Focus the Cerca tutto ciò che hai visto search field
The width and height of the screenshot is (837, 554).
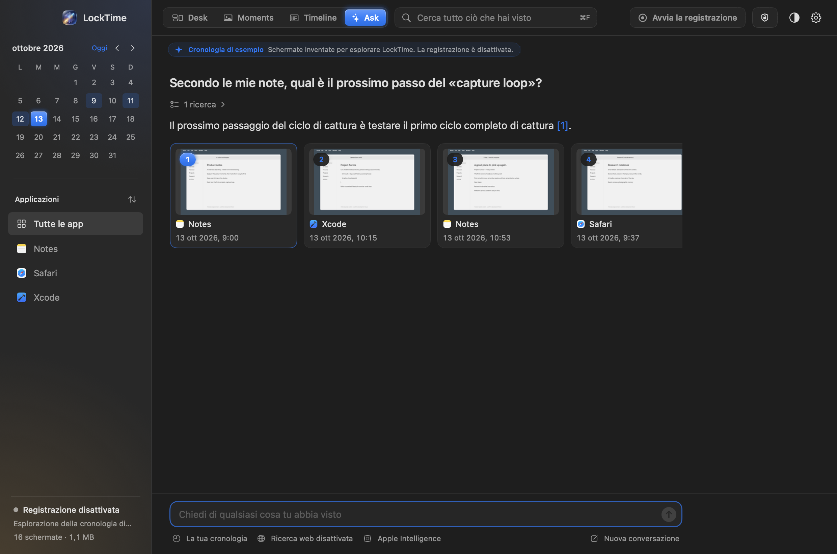pyautogui.click(x=496, y=18)
